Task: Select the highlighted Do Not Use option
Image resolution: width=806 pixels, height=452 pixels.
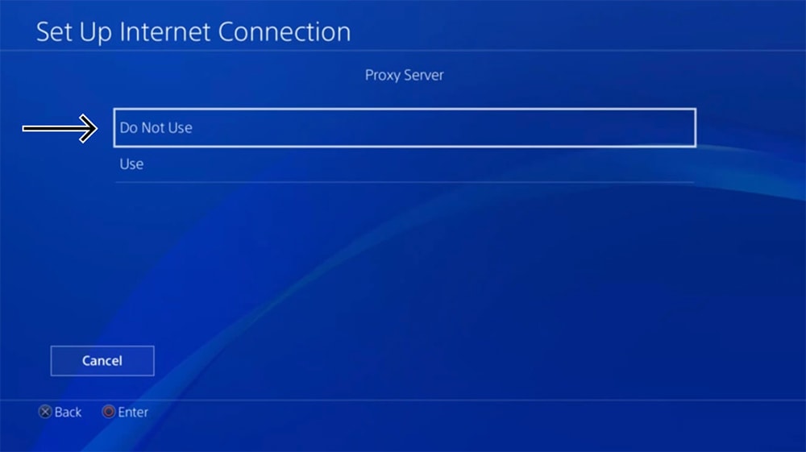Action: coord(405,128)
